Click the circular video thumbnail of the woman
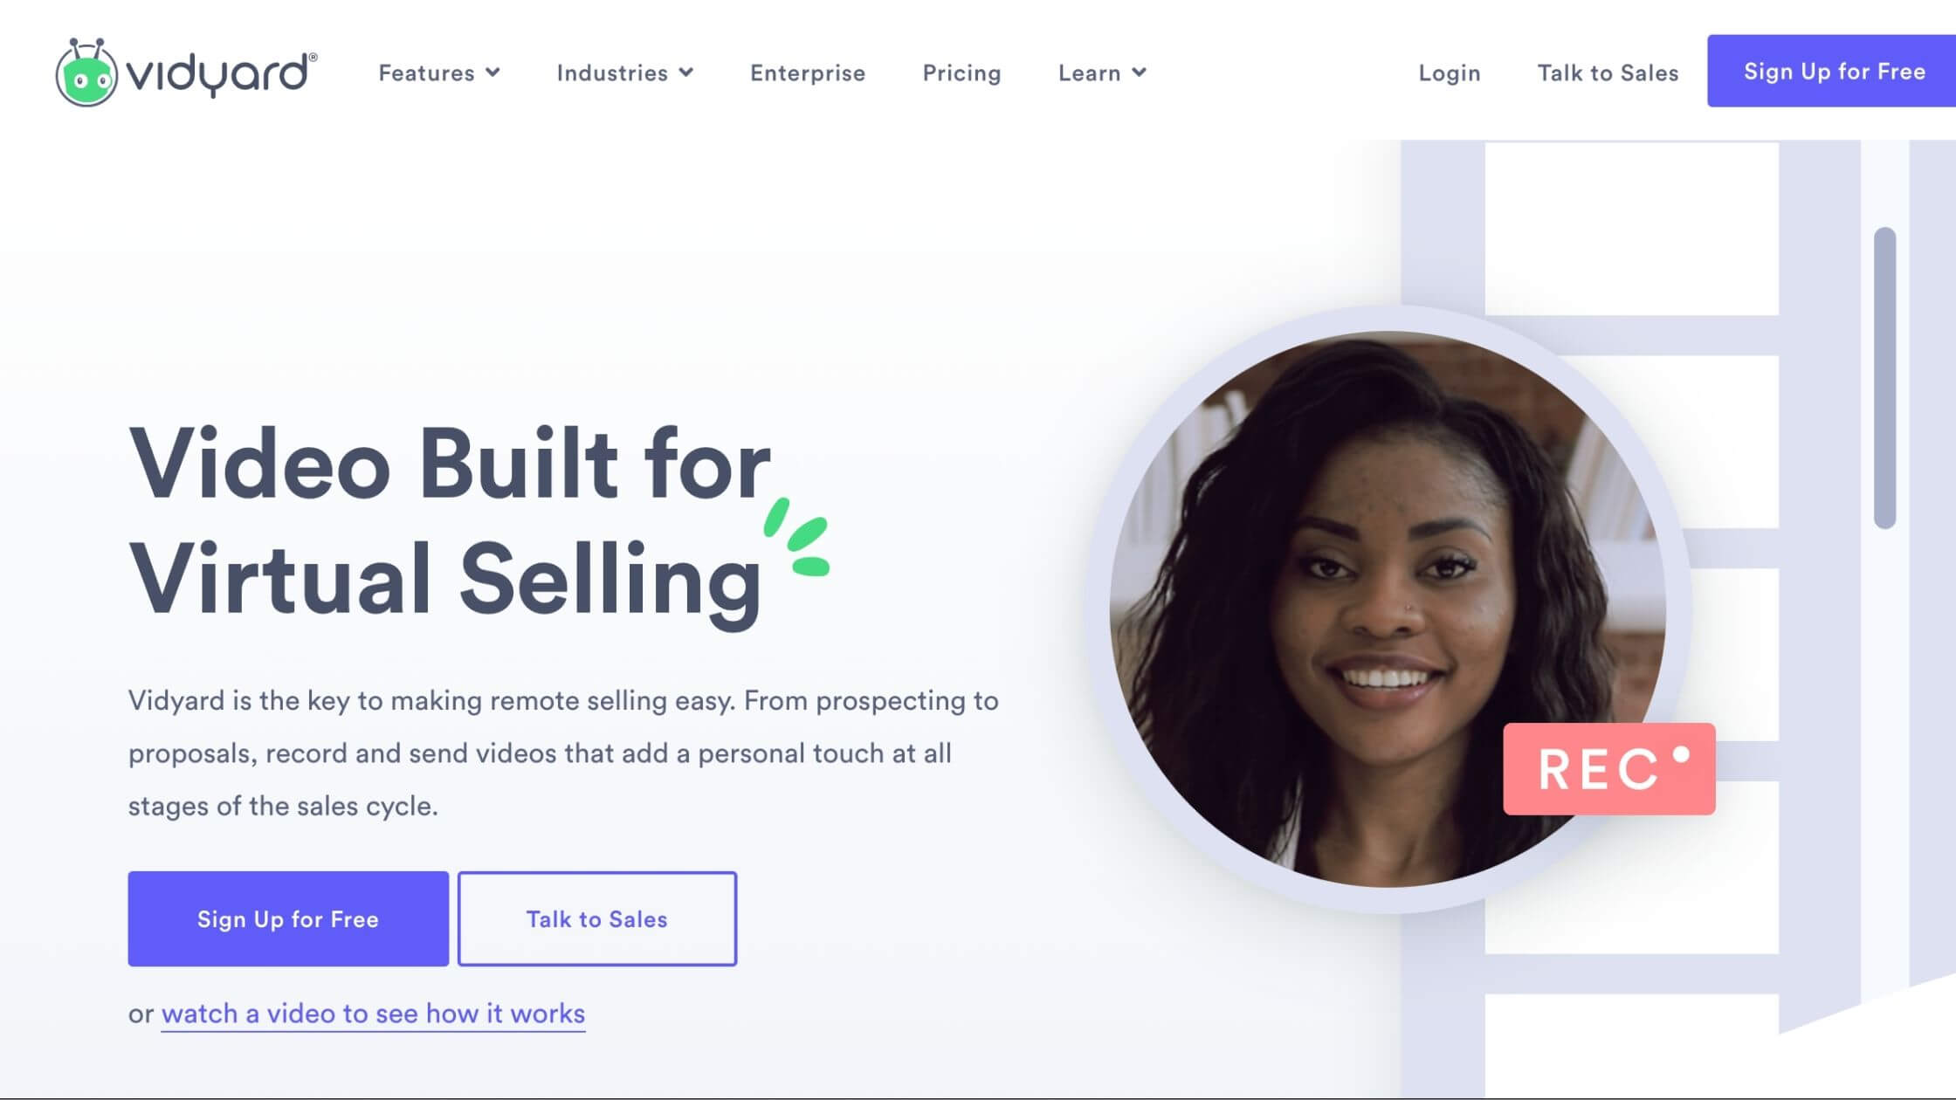The image size is (1956, 1100). 1387,608
